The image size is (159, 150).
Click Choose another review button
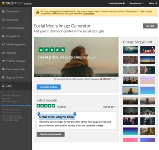coord(51,134)
